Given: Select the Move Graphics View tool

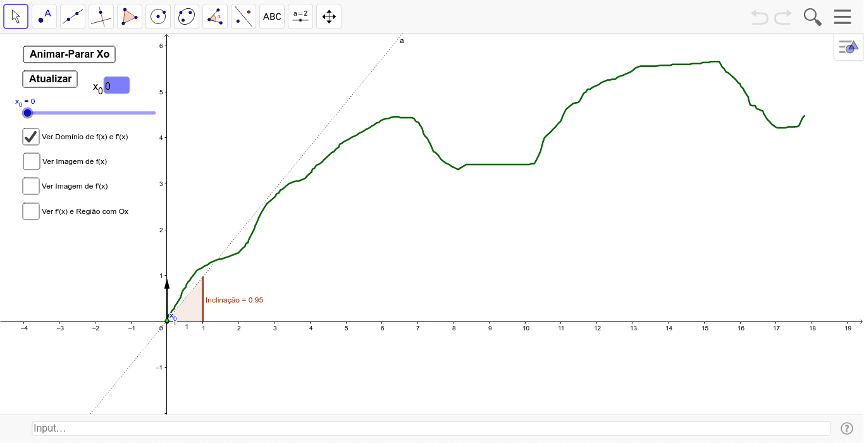Looking at the screenshot, I should 329,16.
